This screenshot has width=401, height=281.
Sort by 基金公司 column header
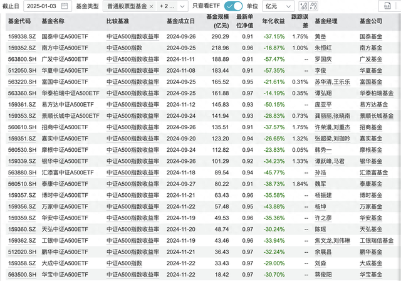tap(371, 21)
